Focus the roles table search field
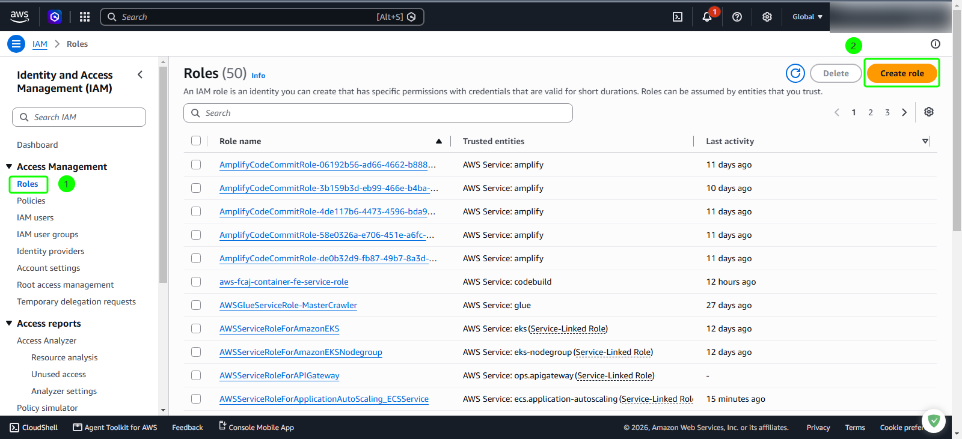The image size is (962, 439). pyautogui.click(x=378, y=113)
